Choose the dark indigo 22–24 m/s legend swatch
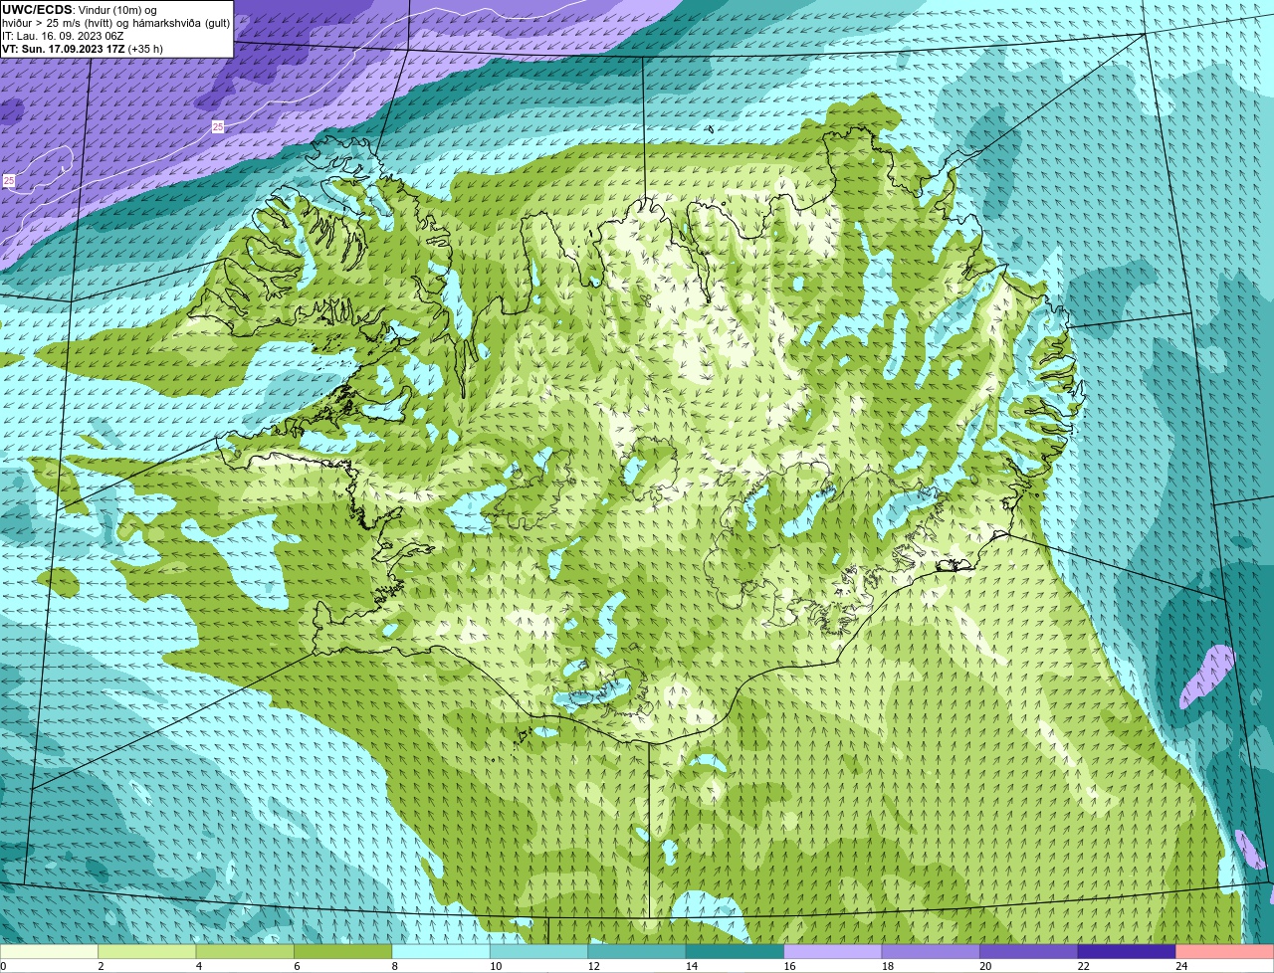This screenshot has height=973, width=1274. 1127,951
